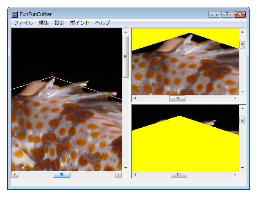Click the left pane vertical scrollbar thumb

click(x=126, y=57)
